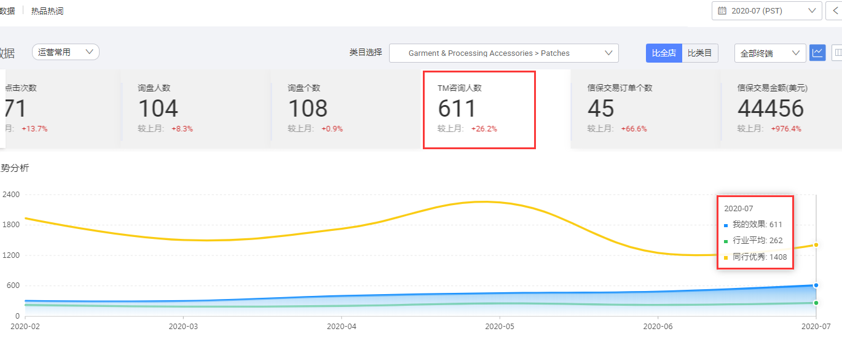The height and width of the screenshot is (342, 842).
Task: Click green data point at 2020-07
Action: point(816,303)
